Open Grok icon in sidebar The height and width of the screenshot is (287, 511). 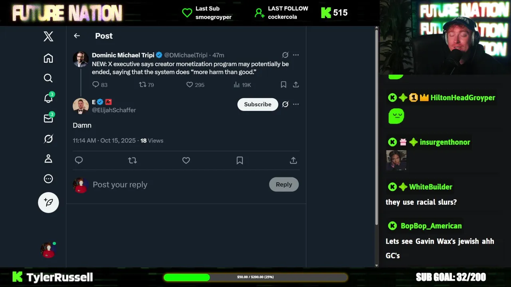click(48, 139)
